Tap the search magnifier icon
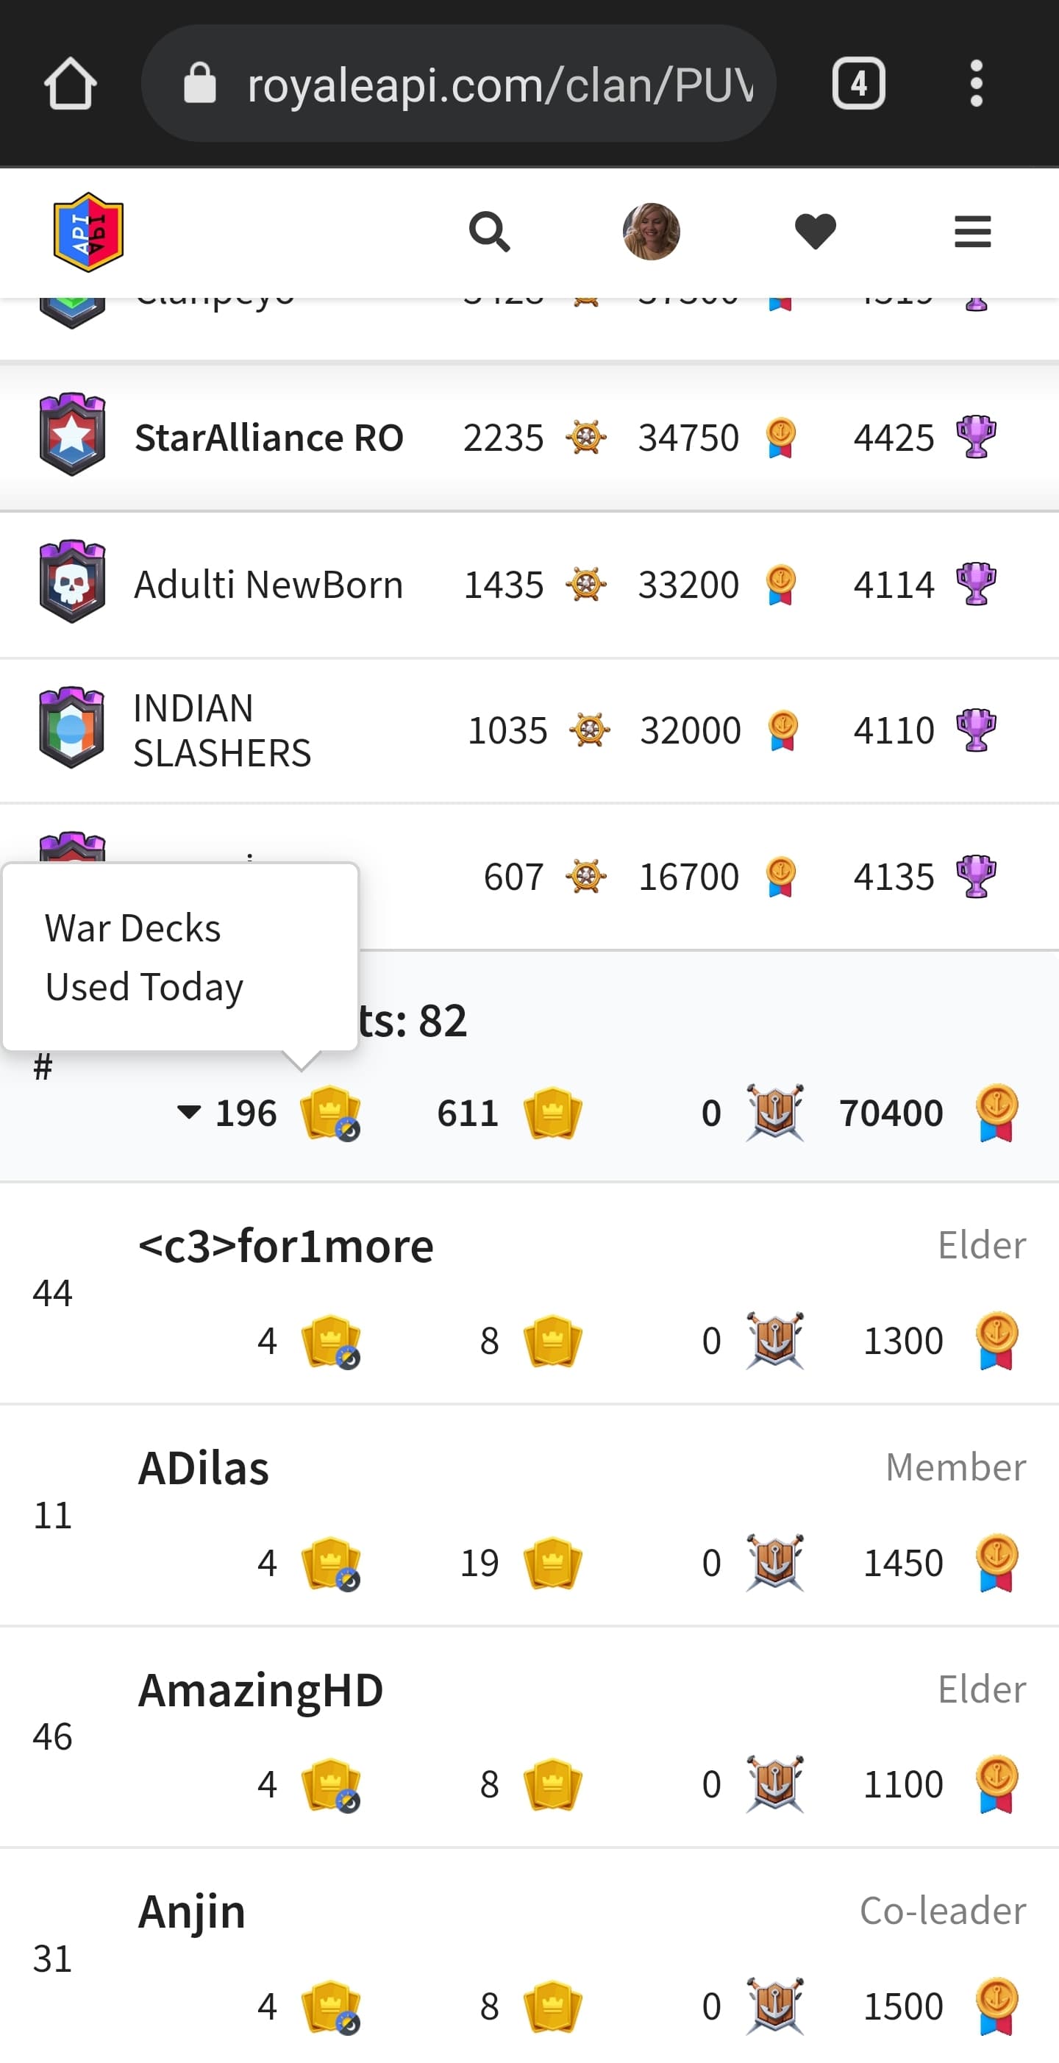The image size is (1059, 2063). click(490, 232)
